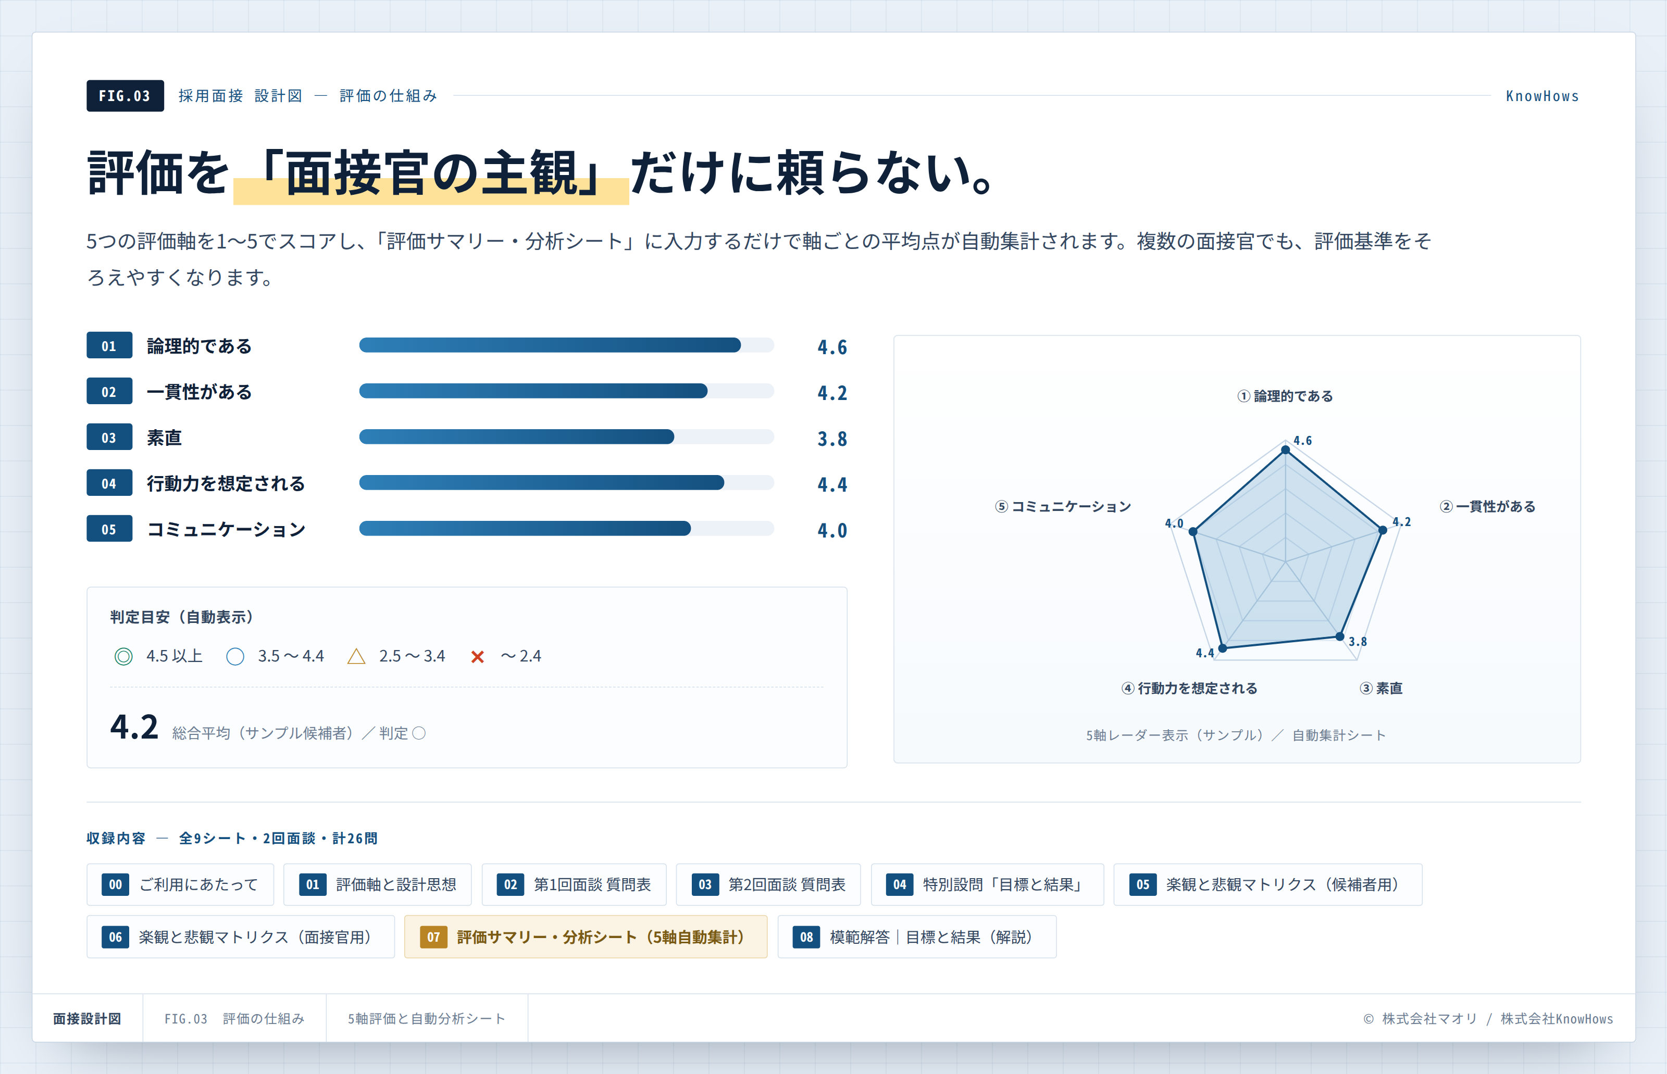Open sheet chip 08 模範解答｜目標と結果（解説）
1667x1074 pixels.
click(917, 936)
